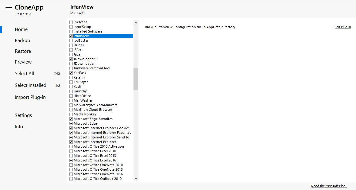Screen dimensions: 356x190
Task: Uncheck the IrfanView checkbox
Action: (71, 36)
